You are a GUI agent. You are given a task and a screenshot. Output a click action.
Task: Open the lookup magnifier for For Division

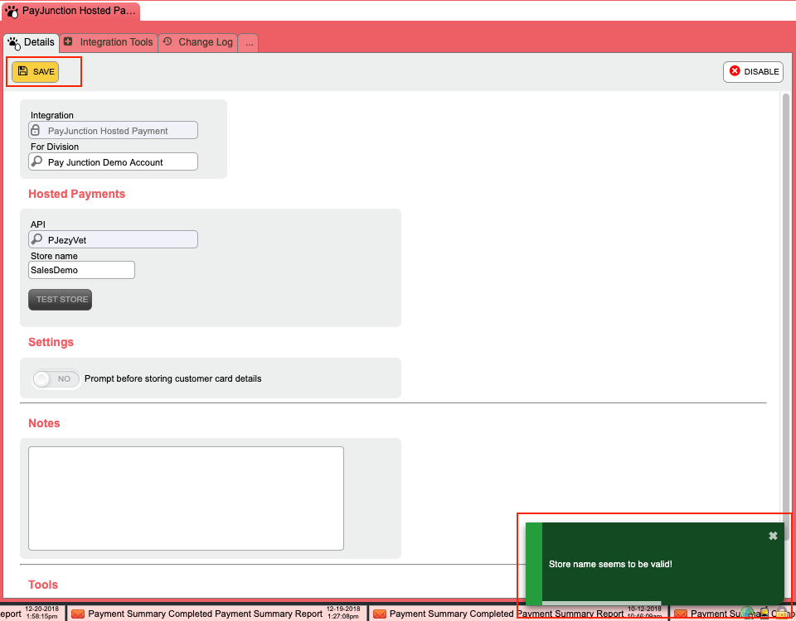point(36,161)
